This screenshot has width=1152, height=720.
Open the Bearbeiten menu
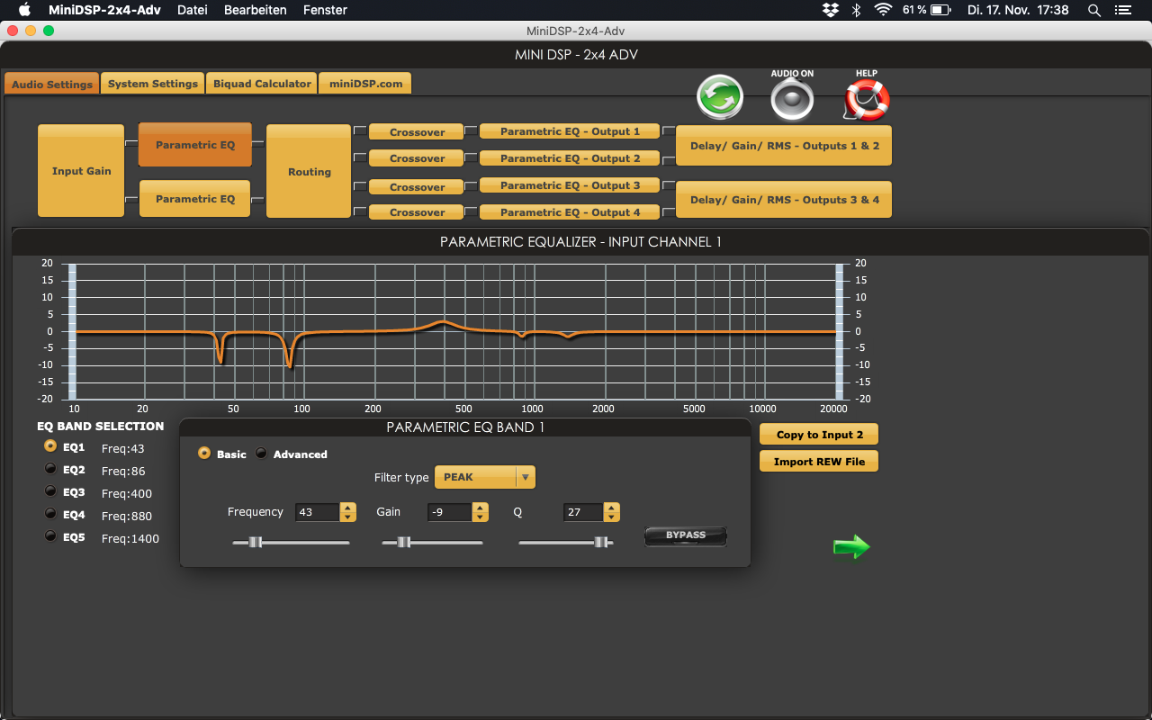[x=256, y=10]
